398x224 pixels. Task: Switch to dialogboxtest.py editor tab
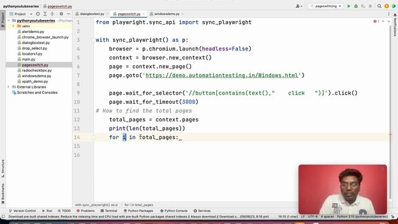click(92, 14)
